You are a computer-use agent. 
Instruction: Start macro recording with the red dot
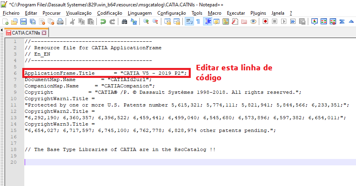[265, 21]
